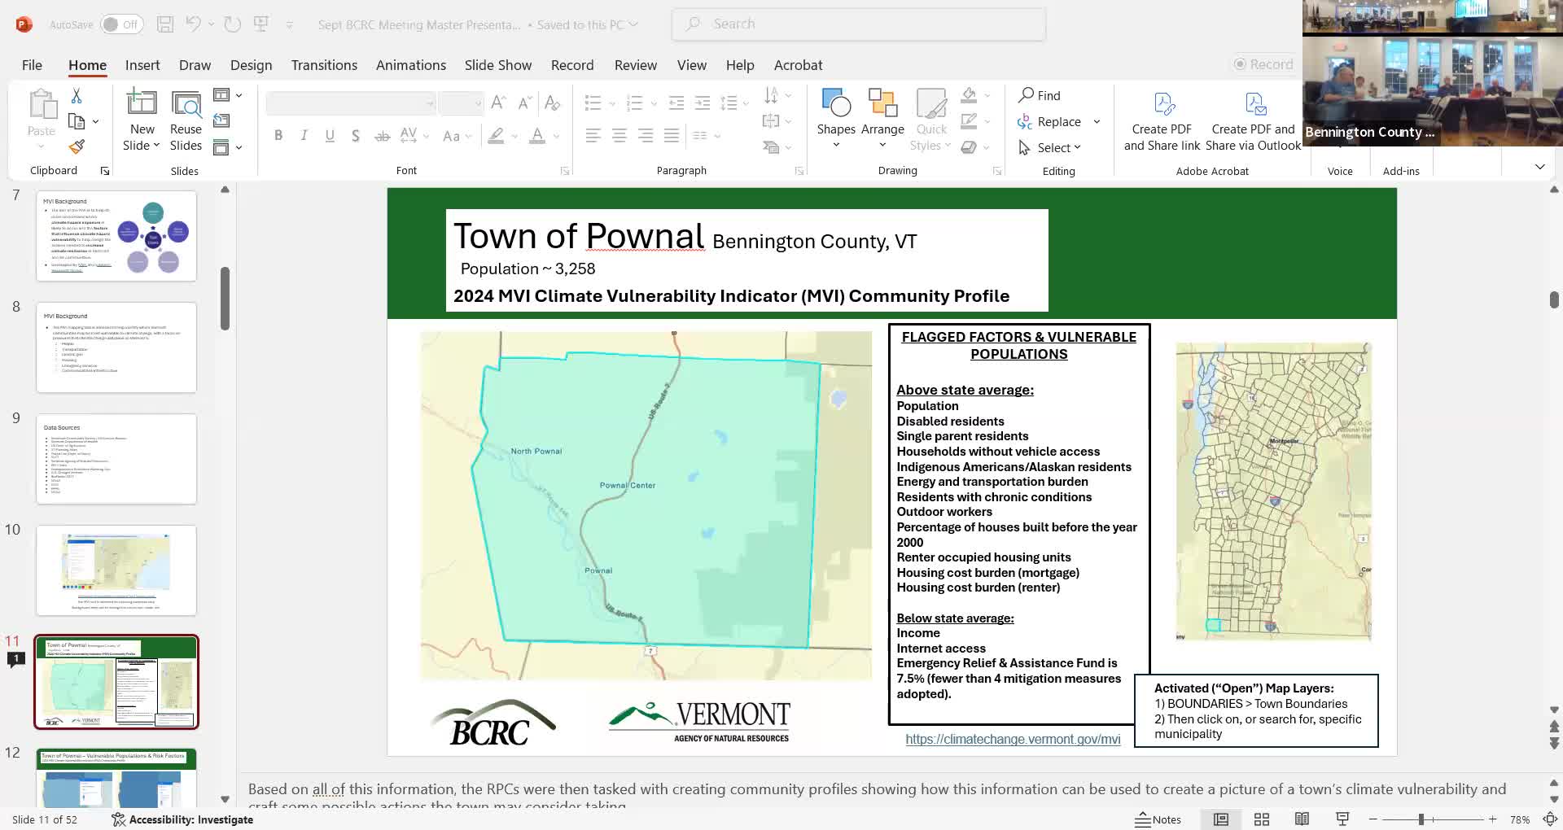Expand the Select dropdown in Editing
The width and height of the screenshot is (1563, 830).
(1059, 147)
